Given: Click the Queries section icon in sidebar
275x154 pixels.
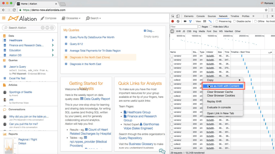Looking at the screenshot, I should coord(4,60).
